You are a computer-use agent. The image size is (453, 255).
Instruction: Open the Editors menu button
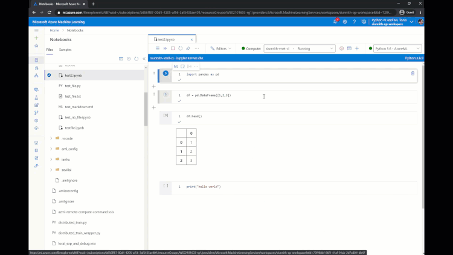(221, 48)
